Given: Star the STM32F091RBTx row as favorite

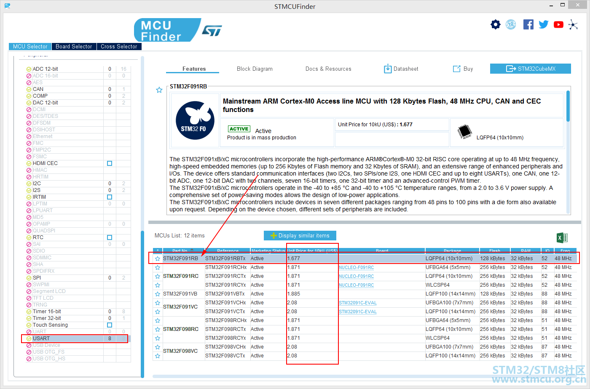Looking at the screenshot, I should [158, 258].
